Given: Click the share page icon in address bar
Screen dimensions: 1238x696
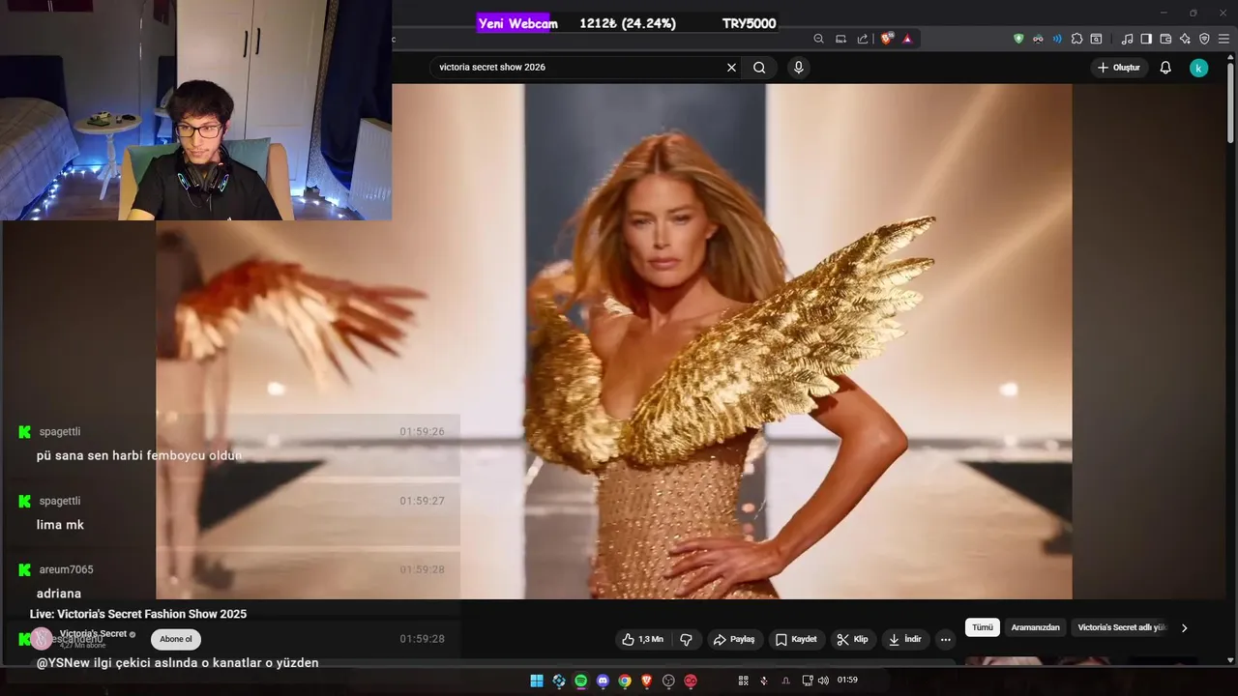Looking at the screenshot, I should tap(862, 39).
